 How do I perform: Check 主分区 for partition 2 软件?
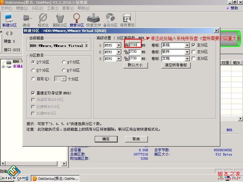click(x=193, y=52)
